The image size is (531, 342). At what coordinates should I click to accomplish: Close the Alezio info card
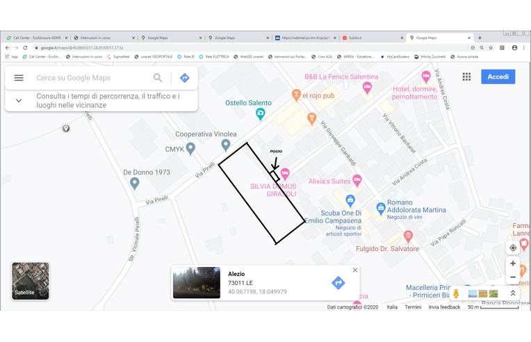(355, 270)
